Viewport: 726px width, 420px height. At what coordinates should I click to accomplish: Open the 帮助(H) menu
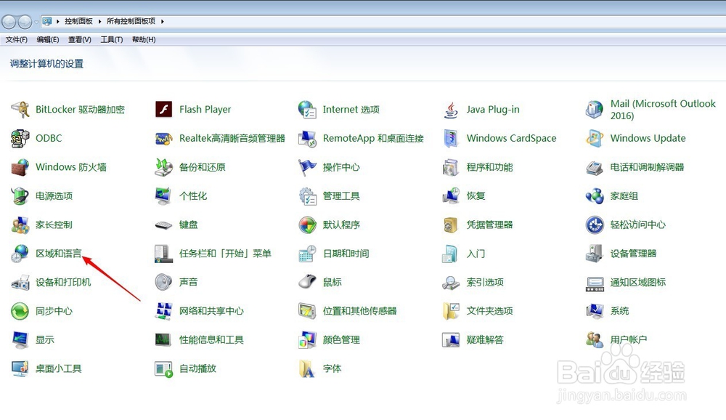(x=144, y=39)
